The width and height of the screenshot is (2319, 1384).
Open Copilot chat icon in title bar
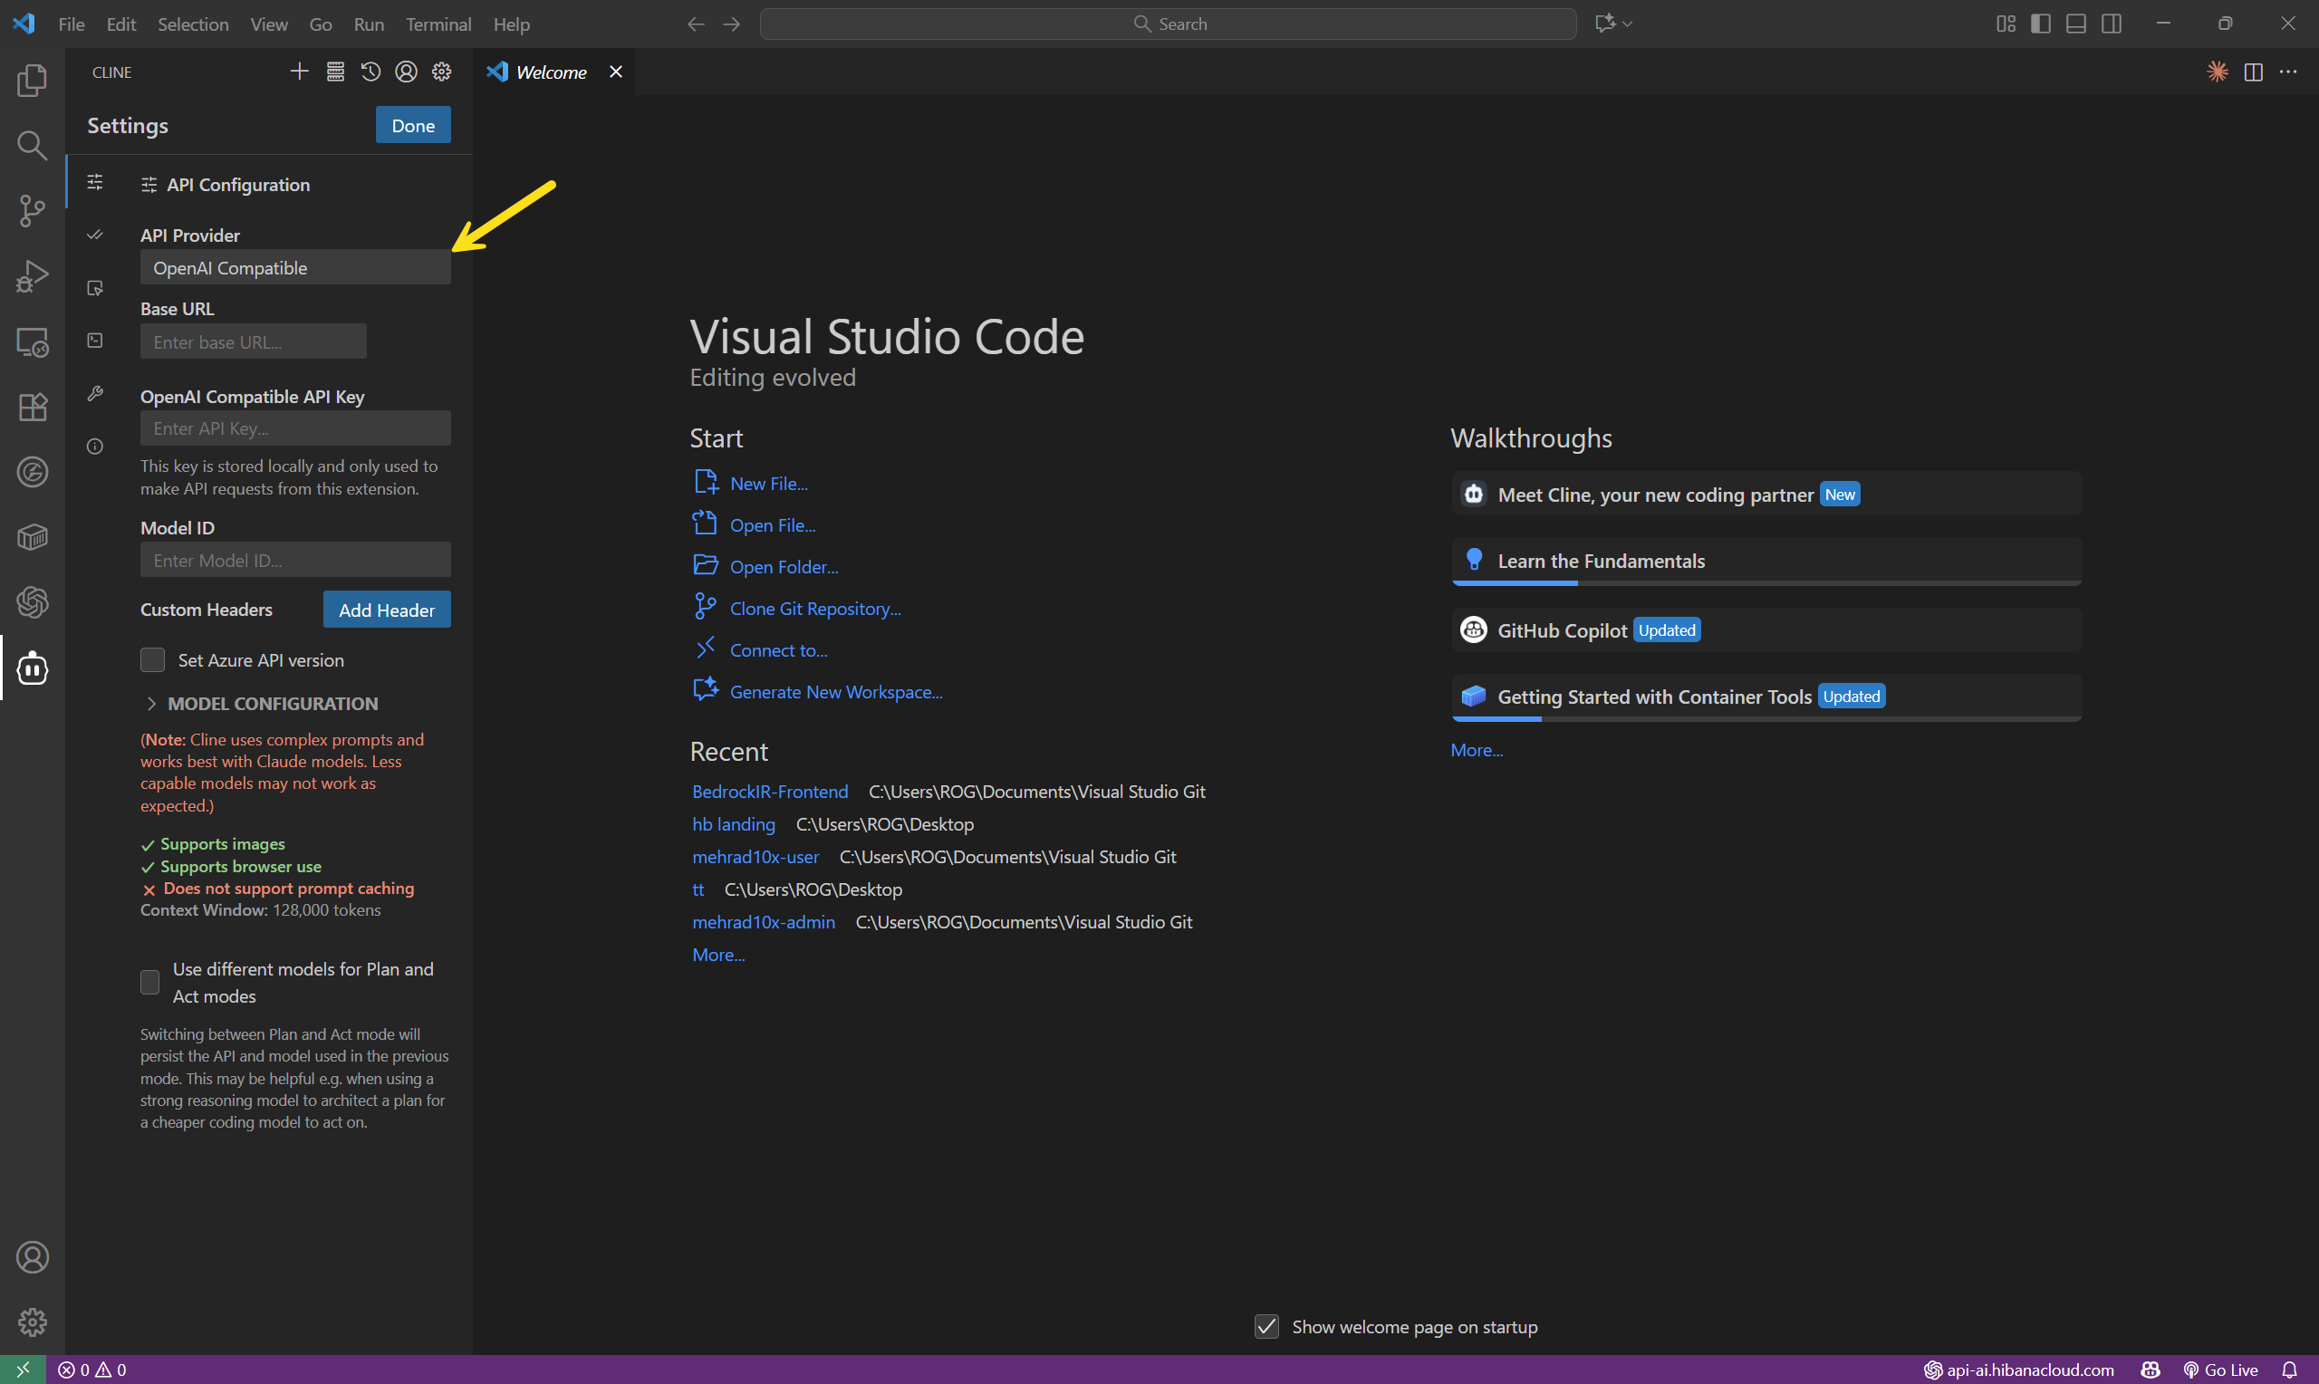[x=1605, y=24]
